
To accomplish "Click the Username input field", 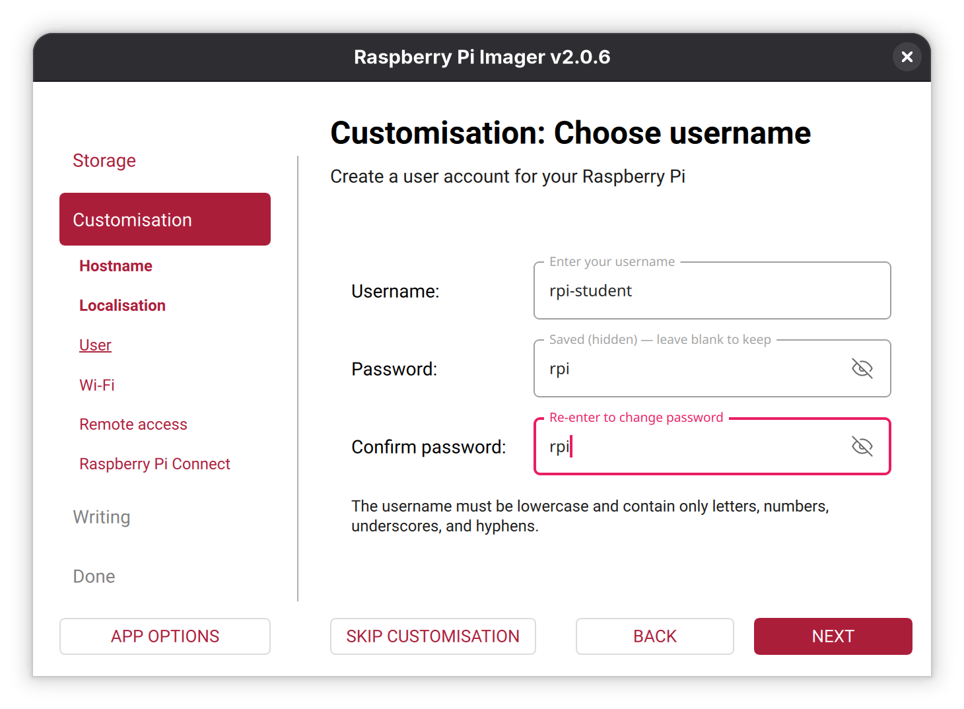I will pyautogui.click(x=711, y=291).
